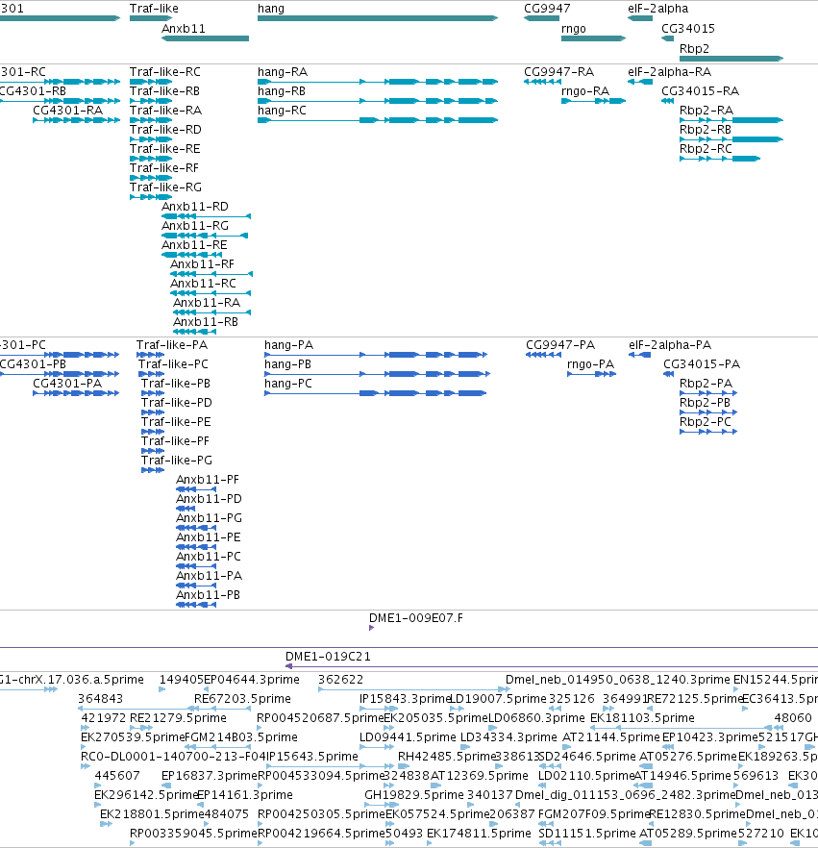Click the DME1-019C21 feature label

tap(328, 657)
